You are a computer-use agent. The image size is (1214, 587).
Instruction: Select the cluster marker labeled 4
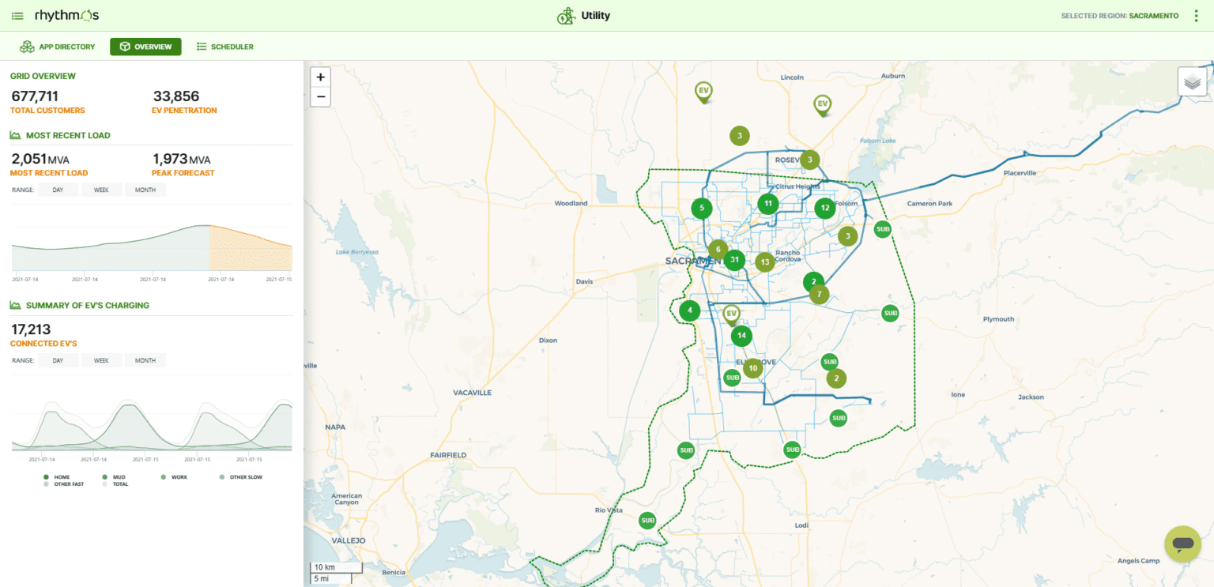[690, 310]
